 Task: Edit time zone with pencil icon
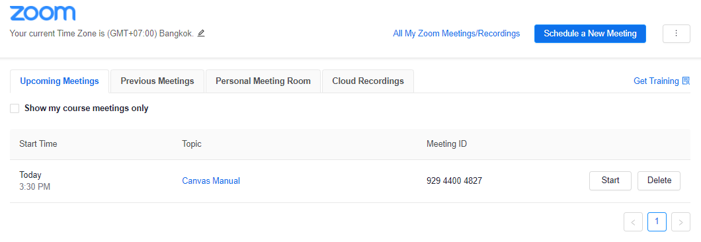(x=201, y=33)
